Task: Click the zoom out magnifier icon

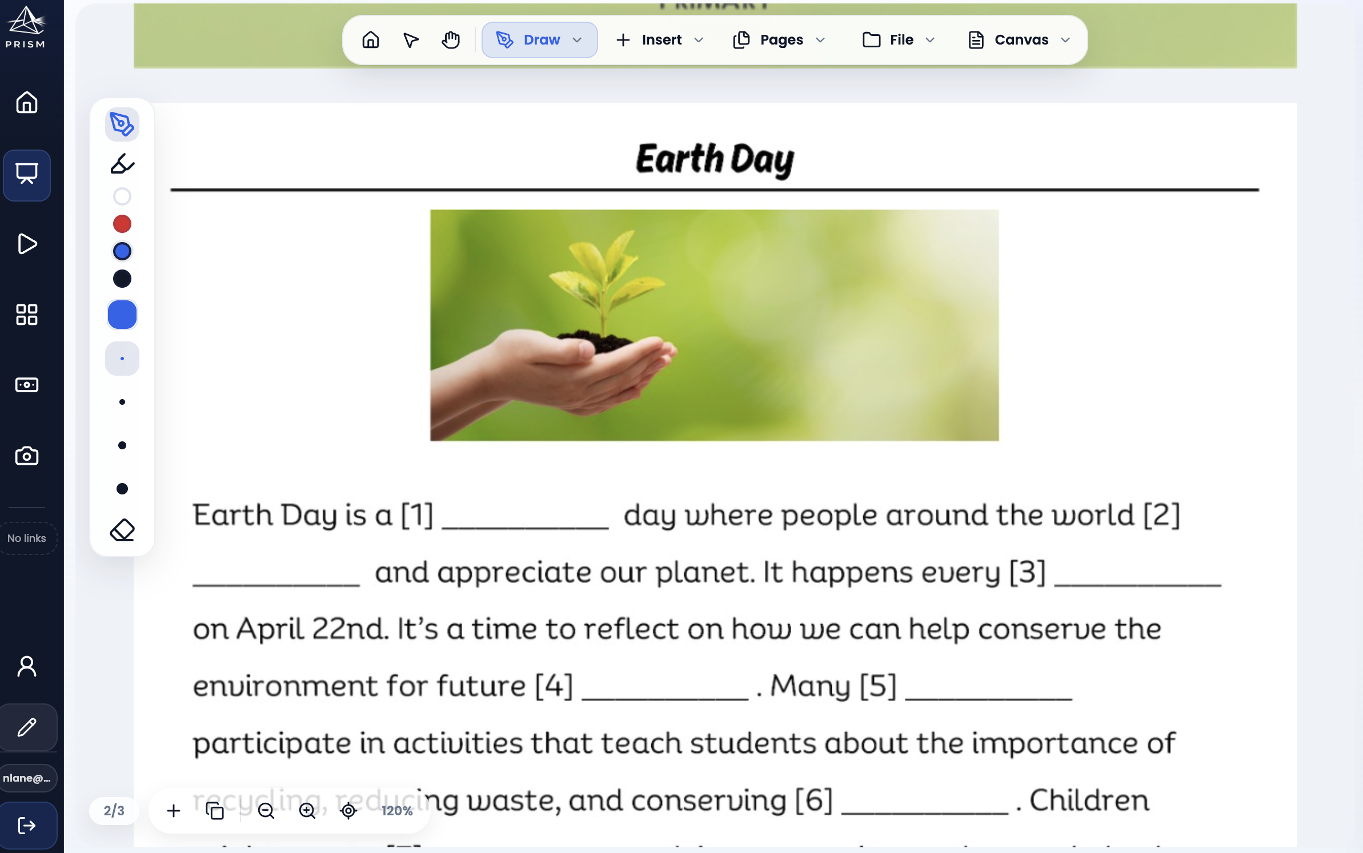Action: 266,811
